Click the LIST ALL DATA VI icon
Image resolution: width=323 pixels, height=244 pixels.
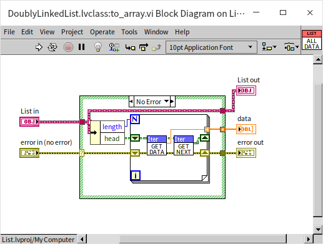click(x=312, y=40)
